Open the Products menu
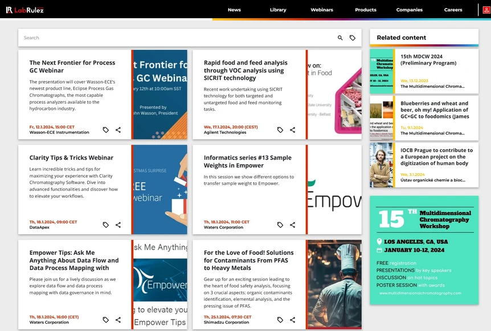491x331 pixels. tap(366, 10)
